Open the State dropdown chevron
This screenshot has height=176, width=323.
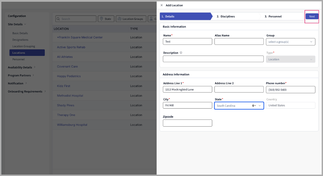click(260, 105)
